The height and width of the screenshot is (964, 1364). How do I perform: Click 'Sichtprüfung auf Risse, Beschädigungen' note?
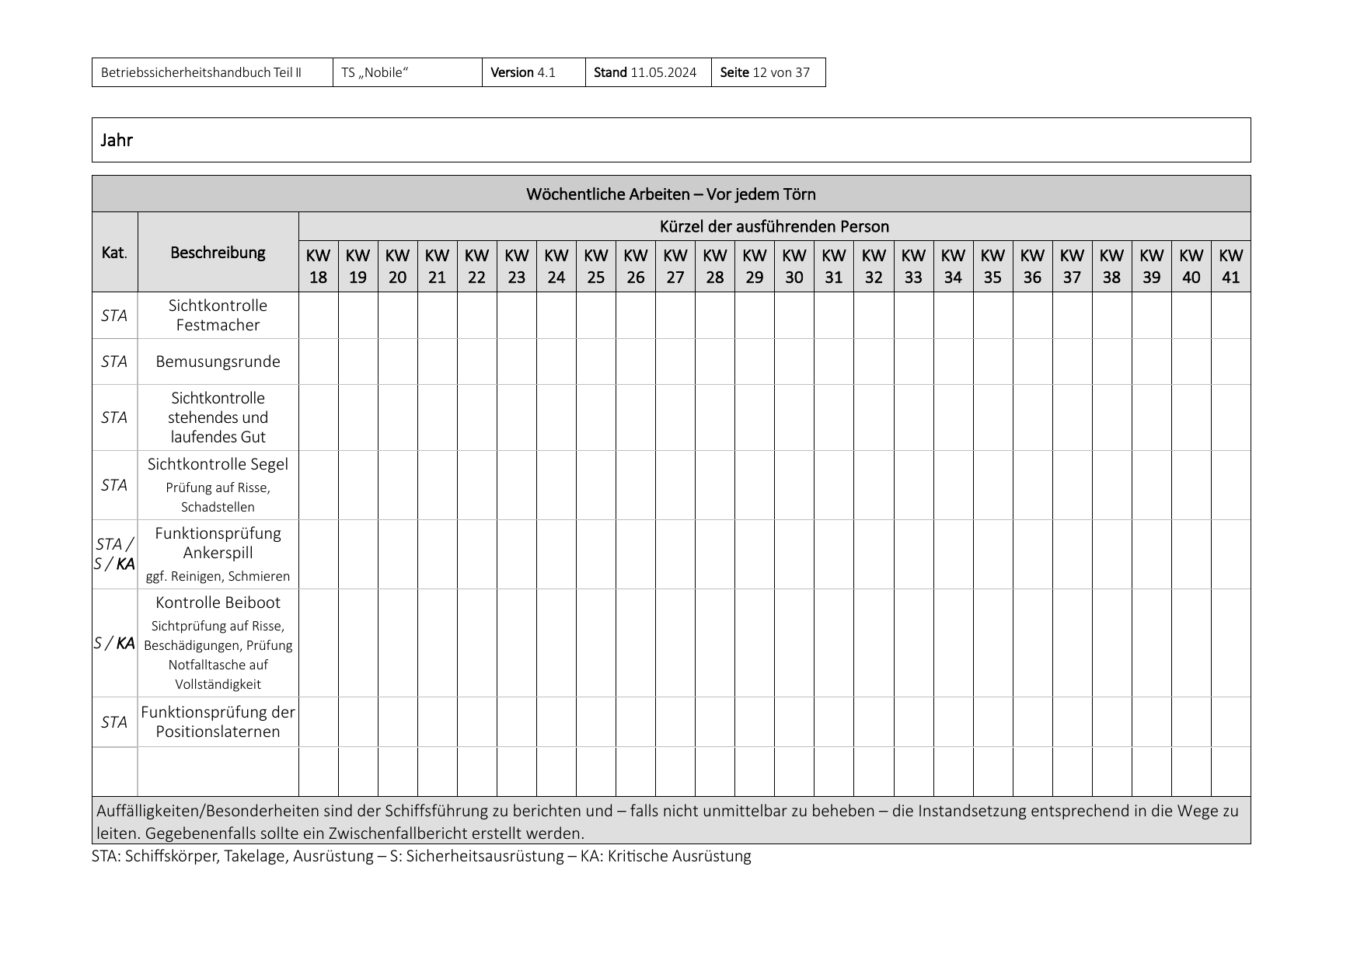click(218, 635)
